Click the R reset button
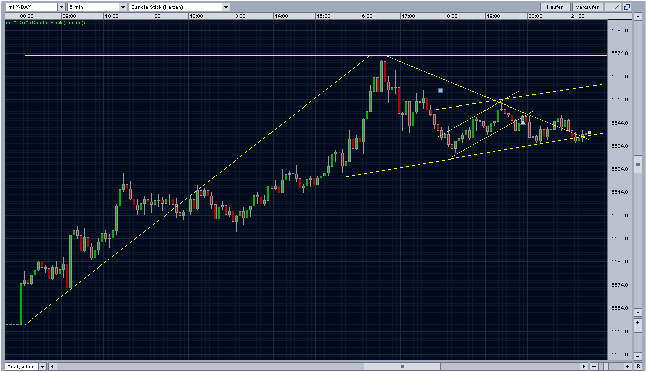This screenshot has width=647, height=372. point(638,366)
